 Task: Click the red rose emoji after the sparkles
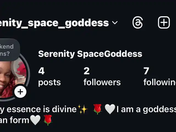(97, 109)
